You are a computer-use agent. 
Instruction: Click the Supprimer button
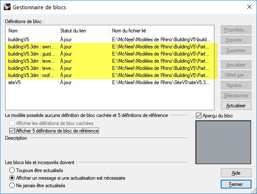[236, 50]
